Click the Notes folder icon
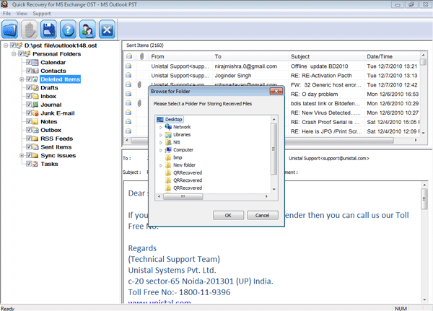433x311 pixels. pos(35,121)
